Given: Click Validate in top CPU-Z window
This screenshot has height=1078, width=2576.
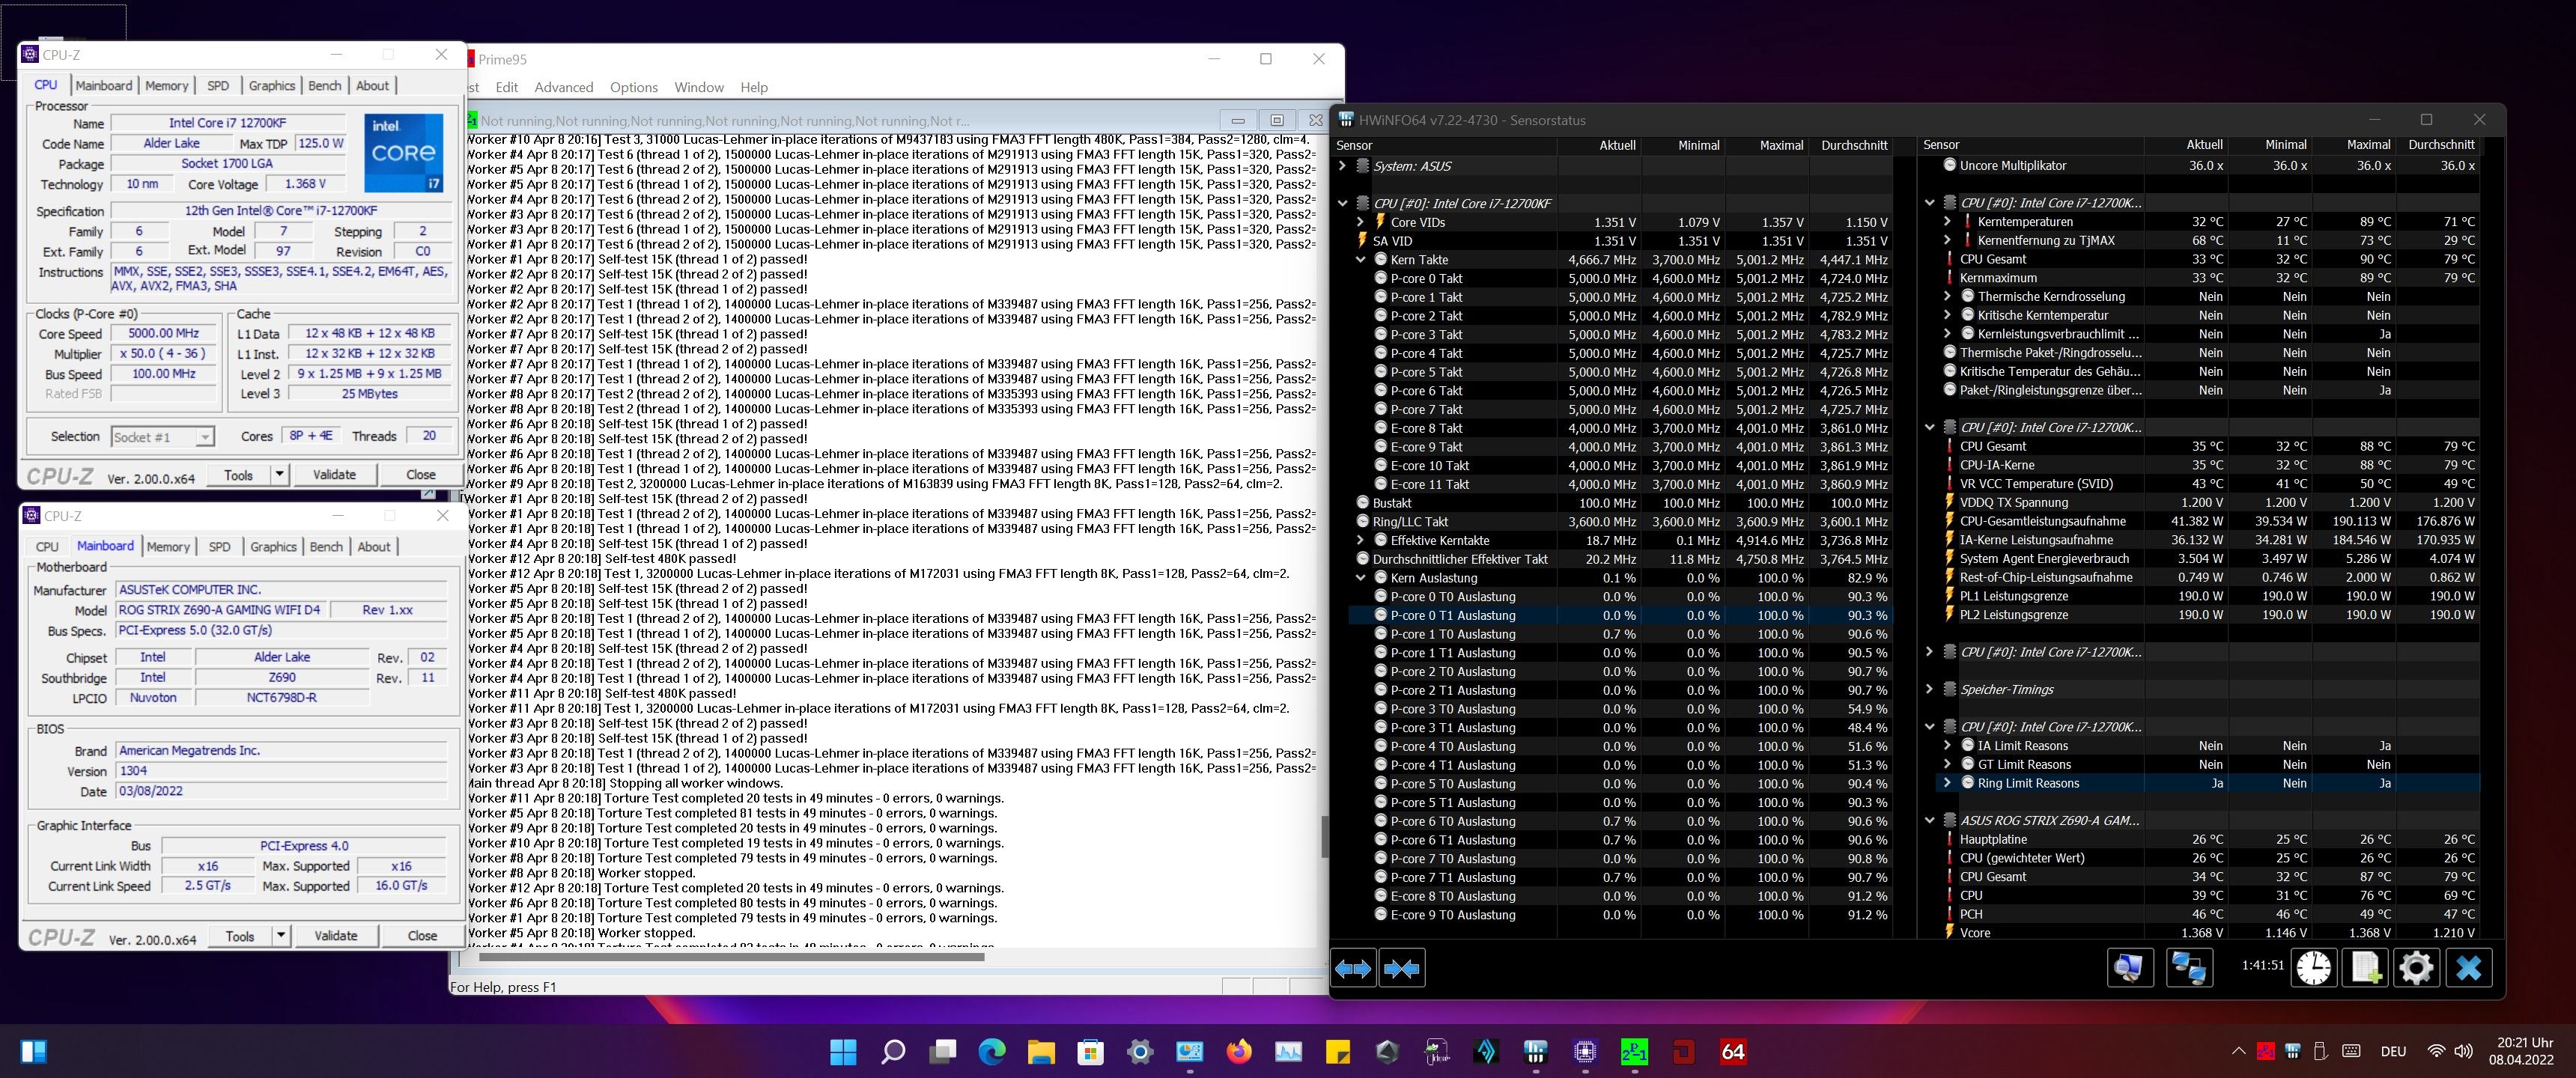Looking at the screenshot, I should click(x=334, y=475).
